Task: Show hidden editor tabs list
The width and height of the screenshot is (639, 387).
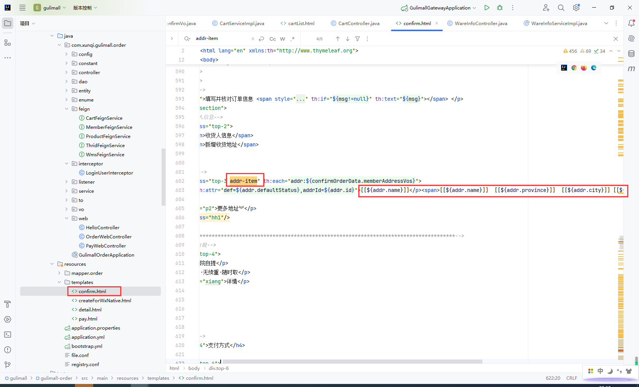Action: click(606, 23)
